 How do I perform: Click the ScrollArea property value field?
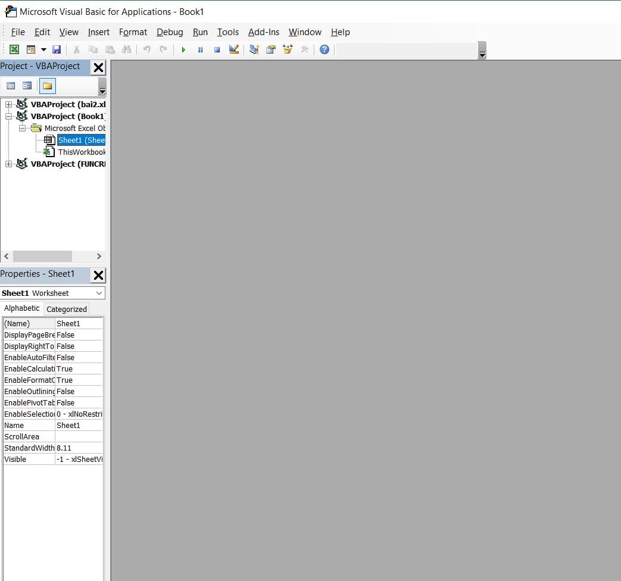click(79, 436)
